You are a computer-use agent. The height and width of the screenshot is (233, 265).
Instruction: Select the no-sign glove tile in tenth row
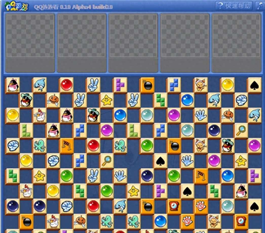(x=187, y=222)
